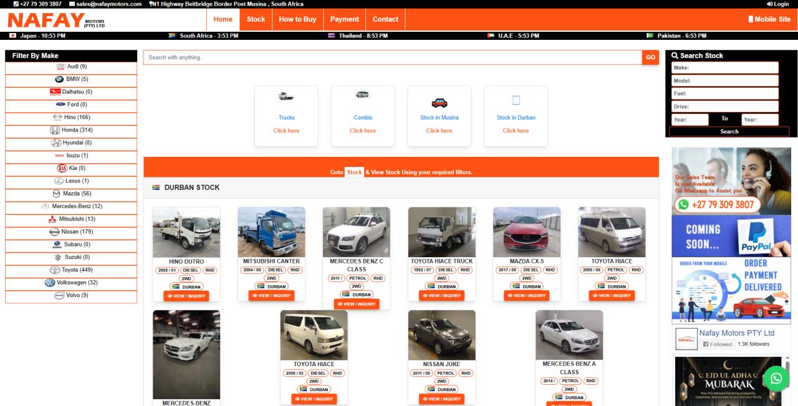Submit Search Stock with Search button
Image resolution: width=798 pixels, height=406 pixels.
(729, 131)
